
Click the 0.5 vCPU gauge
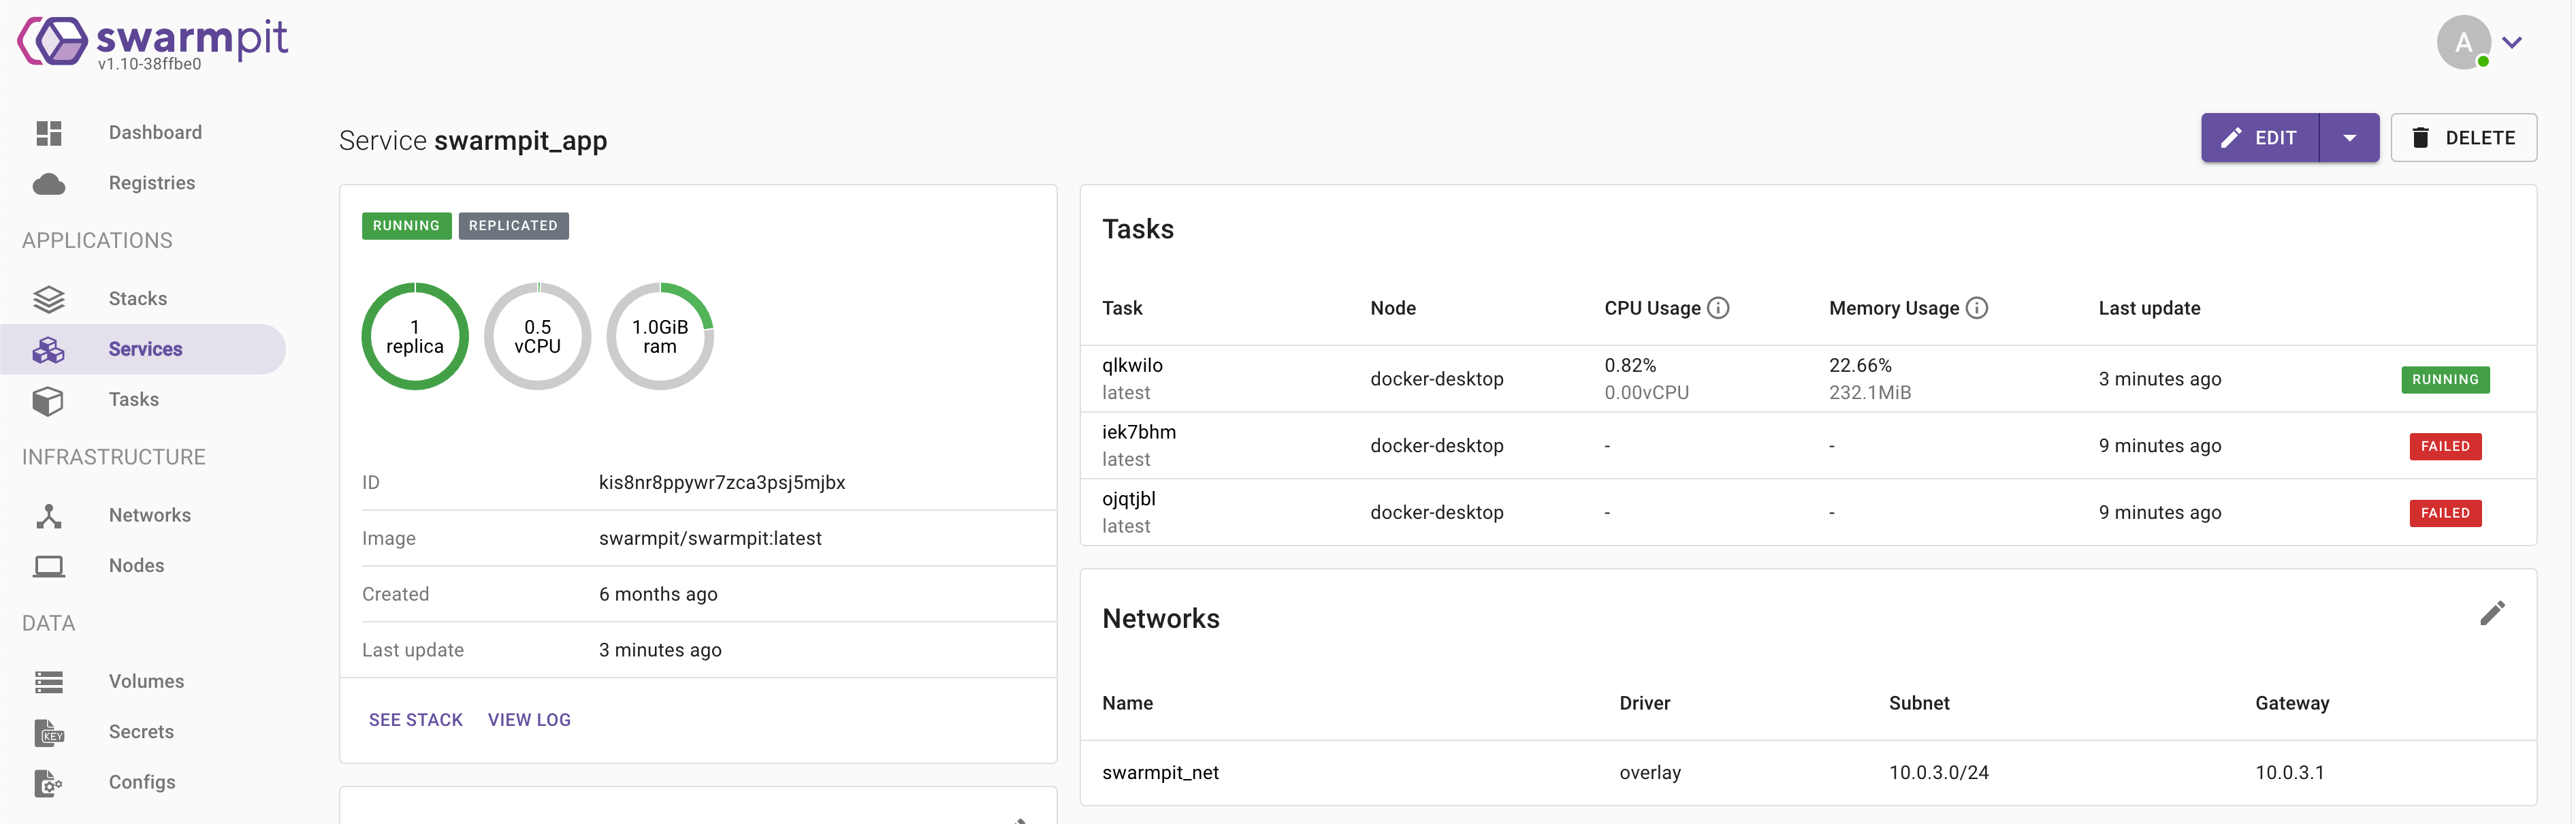tap(537, 337)
